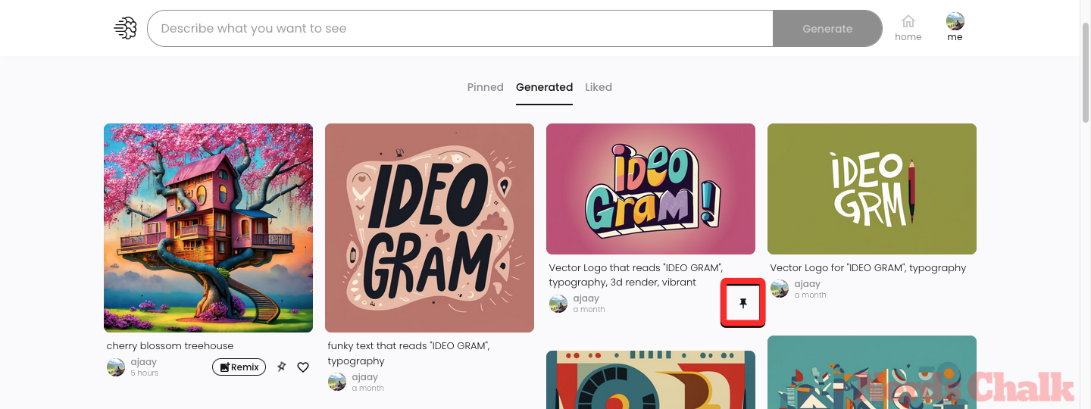This screenshot has height=409, width=1091.
Task: Click ajaay avatar under 3d render card
Action: [x=558, y=304]
